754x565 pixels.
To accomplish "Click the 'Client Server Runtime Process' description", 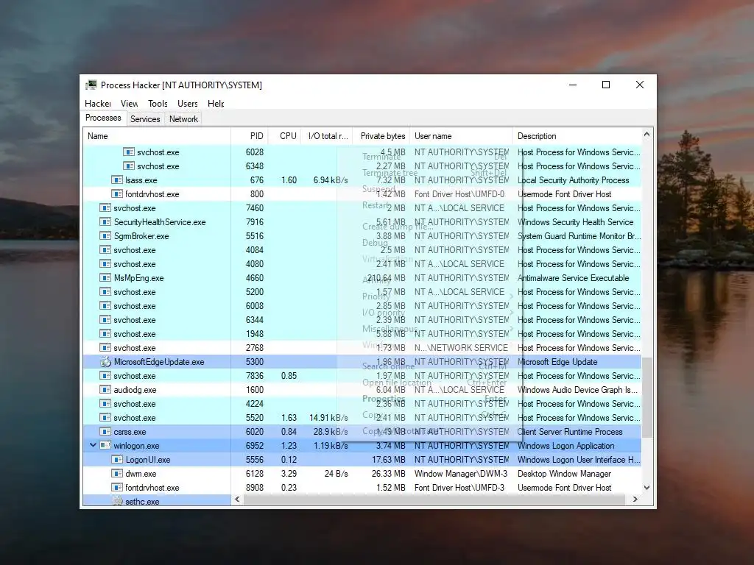I will pos(570,431).
